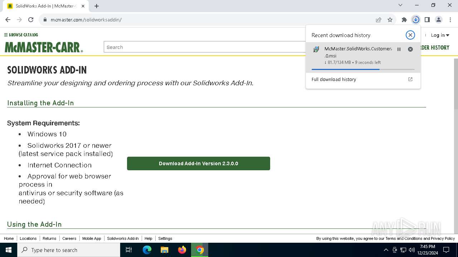Launch Microsoft Edge from taskbar
458x257 pixels.
click(x=147, y=250)
